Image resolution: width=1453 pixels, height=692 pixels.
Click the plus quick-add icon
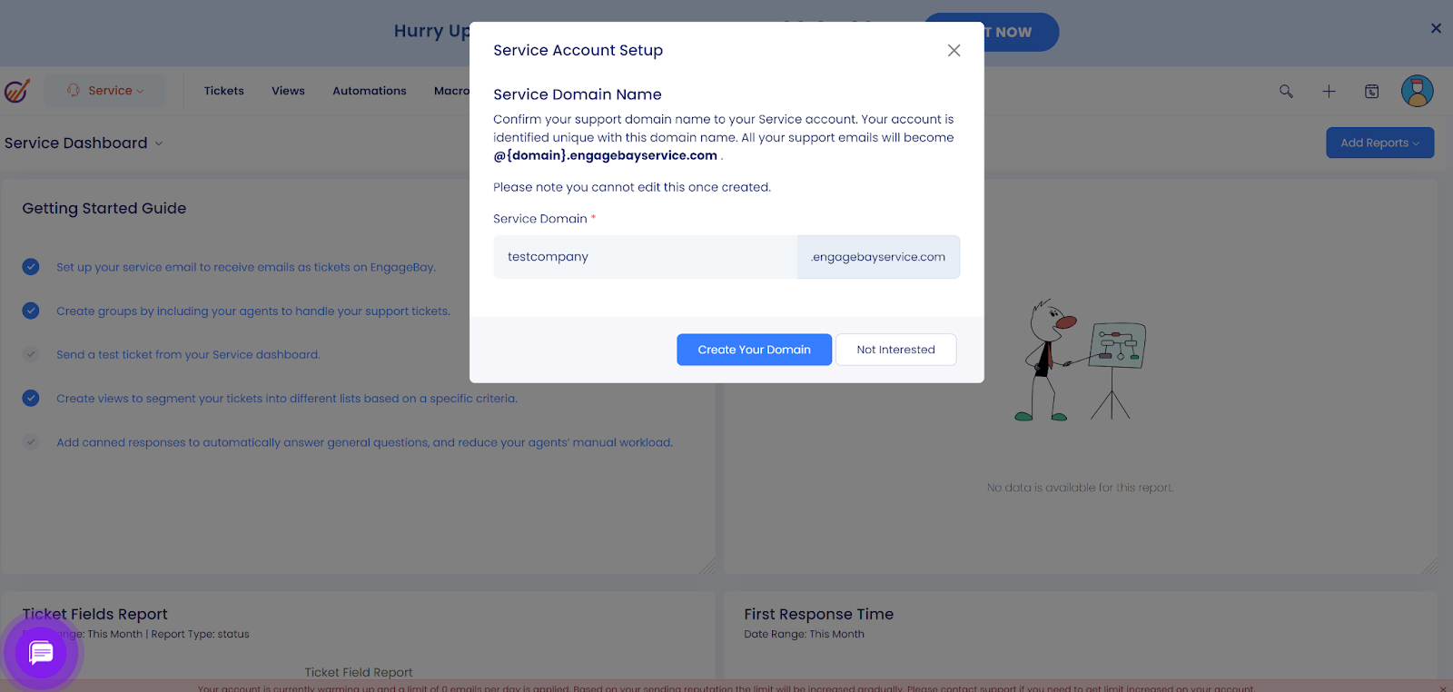pyautogui.click(x=1329, y=91)
